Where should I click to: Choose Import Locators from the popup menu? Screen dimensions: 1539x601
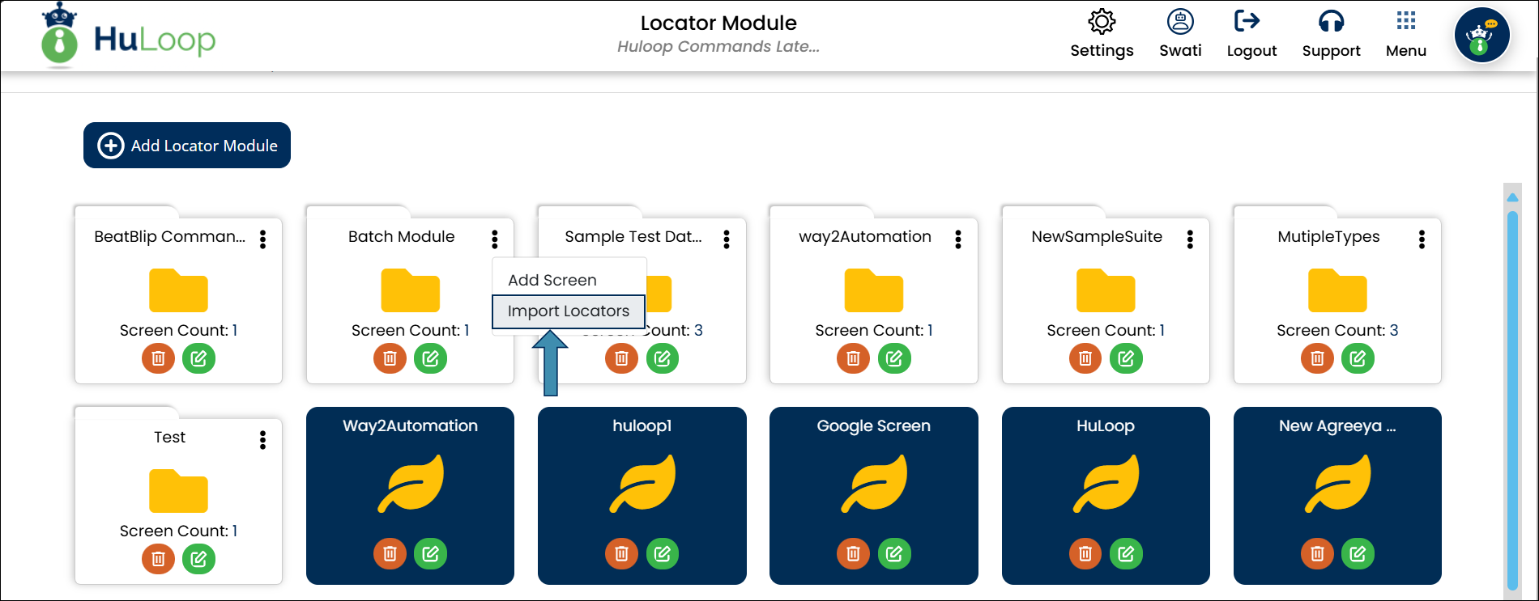point(569,311)
